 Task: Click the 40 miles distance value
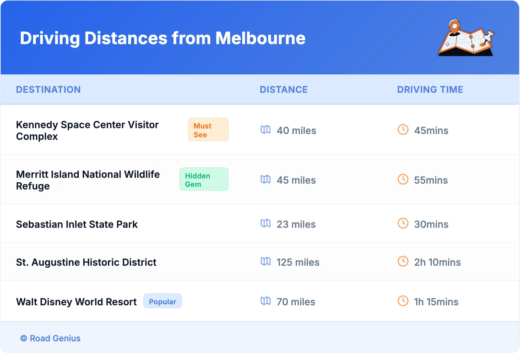[x=296, y=130]
